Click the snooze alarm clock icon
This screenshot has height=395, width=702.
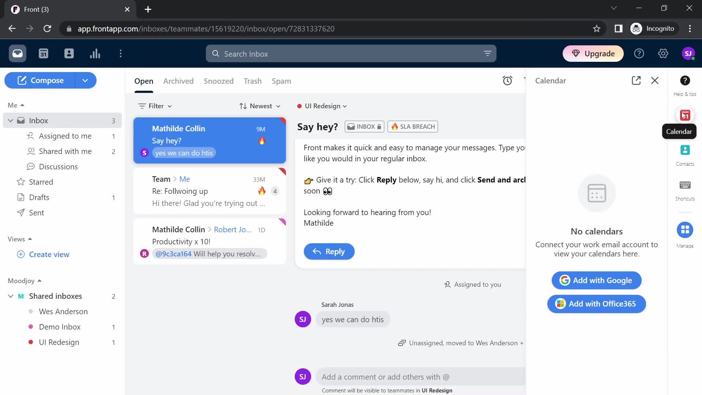coord(507,80)
